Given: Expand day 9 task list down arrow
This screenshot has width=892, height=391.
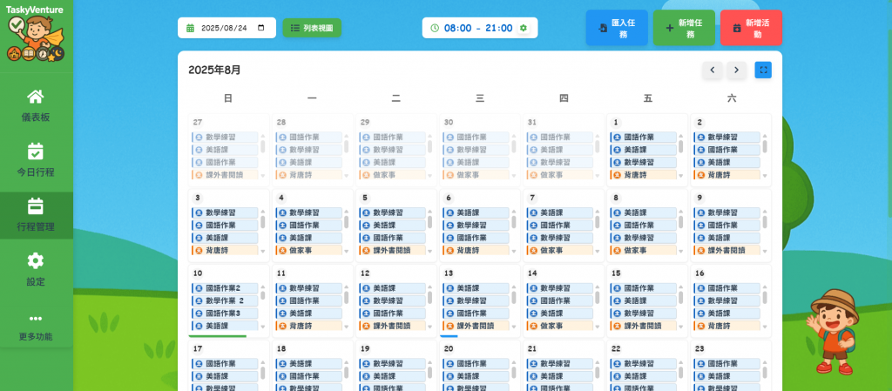Looking at the screenshot, I should click(x=765, y=251).
